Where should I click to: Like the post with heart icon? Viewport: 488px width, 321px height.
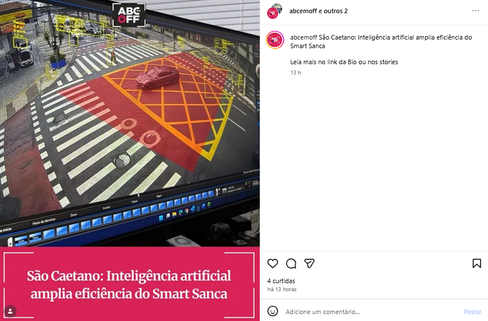coord(272,264)
